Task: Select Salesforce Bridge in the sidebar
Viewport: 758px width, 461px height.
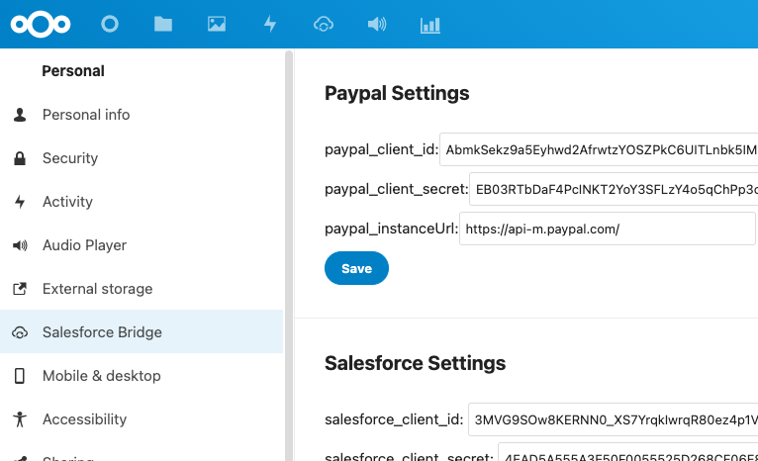Action: (x=142, y=331)
